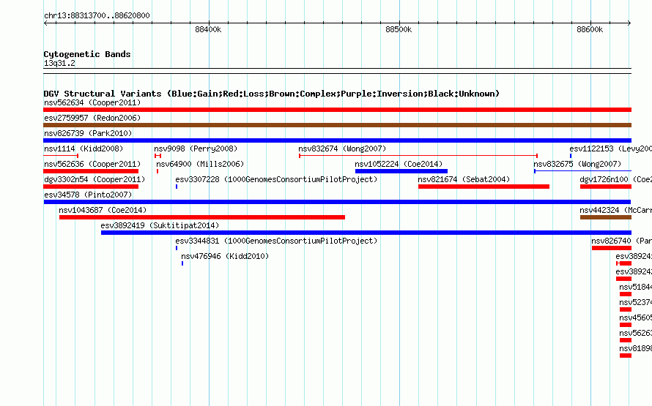The image size is (652, 406).
Task: Click the thin blue line under nsv832675
Action: coord(582,171)
